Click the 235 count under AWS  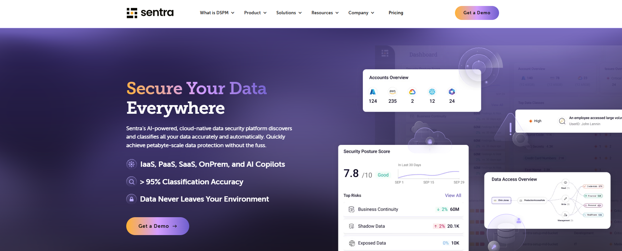pyautogui.click(x=393, y=101)
